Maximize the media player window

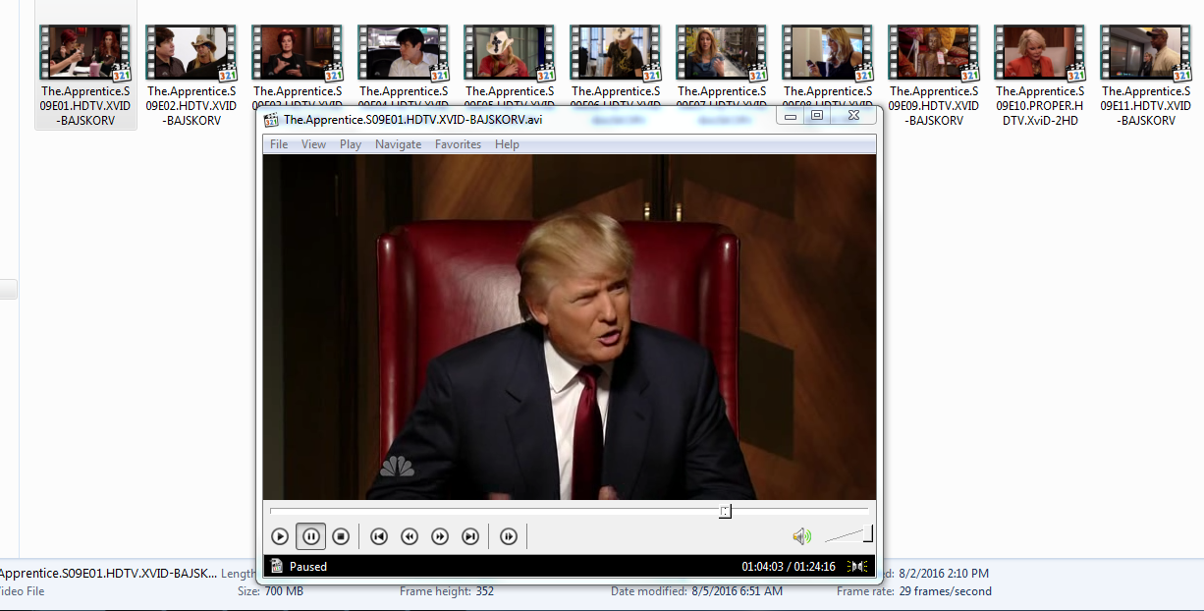coord(816,115)
